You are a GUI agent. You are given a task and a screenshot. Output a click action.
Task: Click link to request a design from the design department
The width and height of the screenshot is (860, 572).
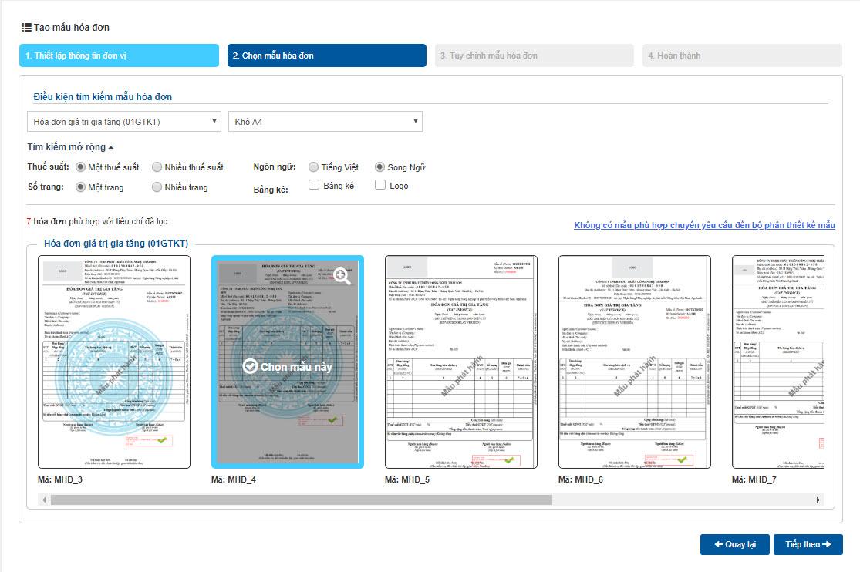[704, 225]
